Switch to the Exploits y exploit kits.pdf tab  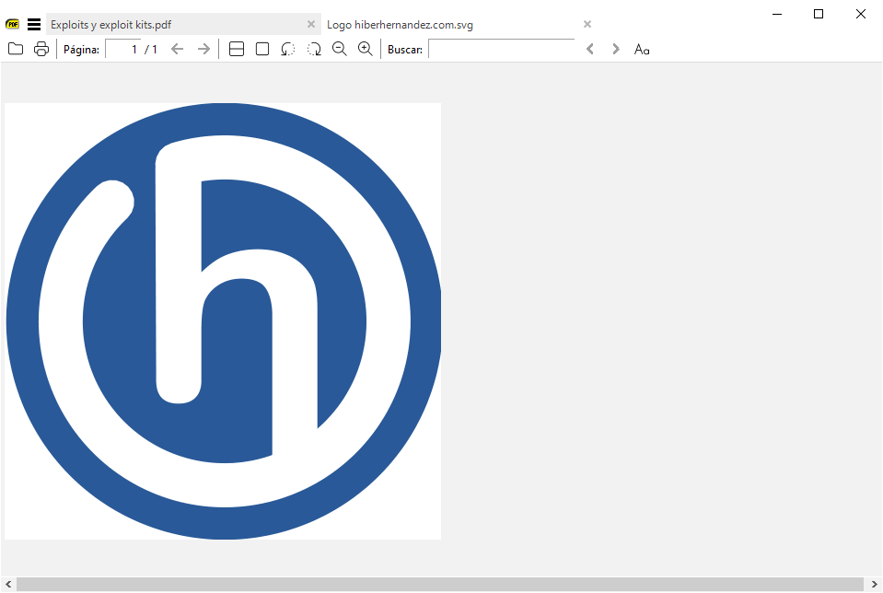[183, 24]
